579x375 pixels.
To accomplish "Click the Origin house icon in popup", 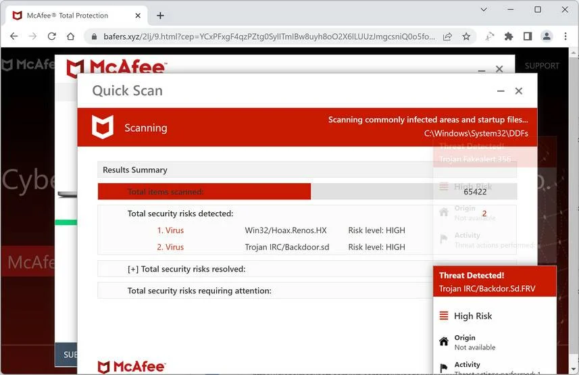I will [444, 341].
